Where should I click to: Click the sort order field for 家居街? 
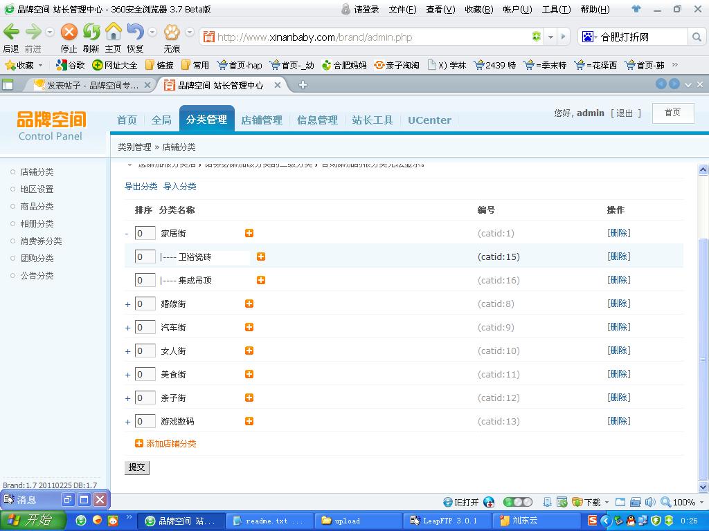click(x=145, y=233)
